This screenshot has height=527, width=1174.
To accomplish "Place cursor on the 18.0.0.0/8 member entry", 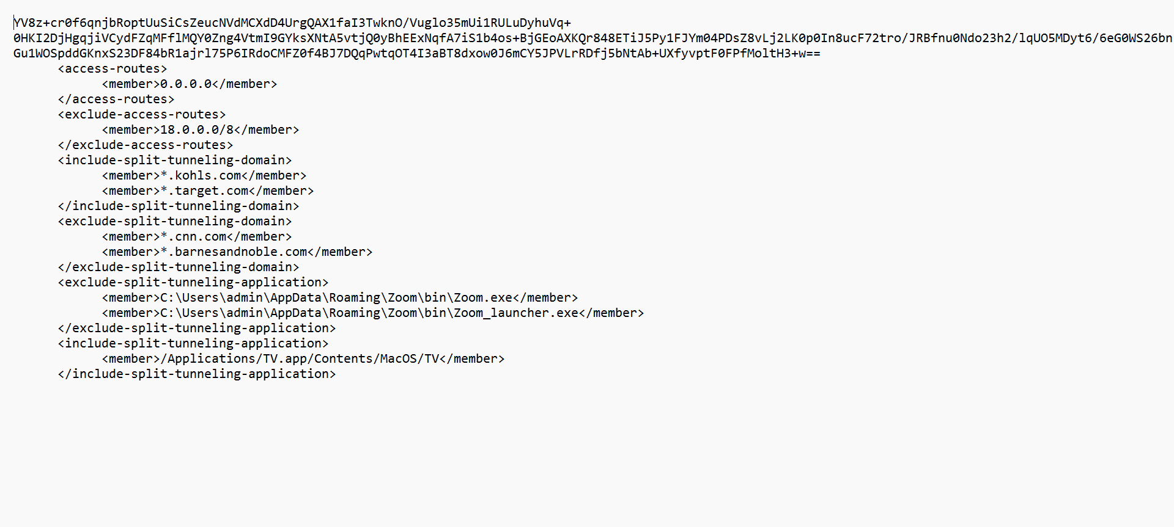I will [201, 130].
